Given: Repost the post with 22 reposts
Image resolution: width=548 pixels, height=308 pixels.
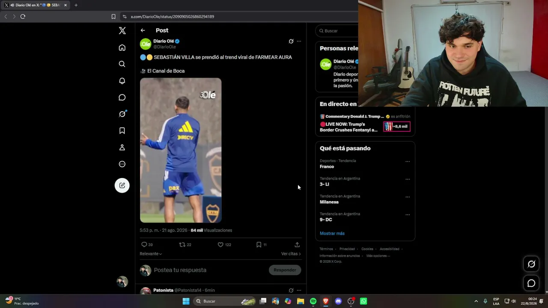Looking at the screenshot, I should 185,245.
